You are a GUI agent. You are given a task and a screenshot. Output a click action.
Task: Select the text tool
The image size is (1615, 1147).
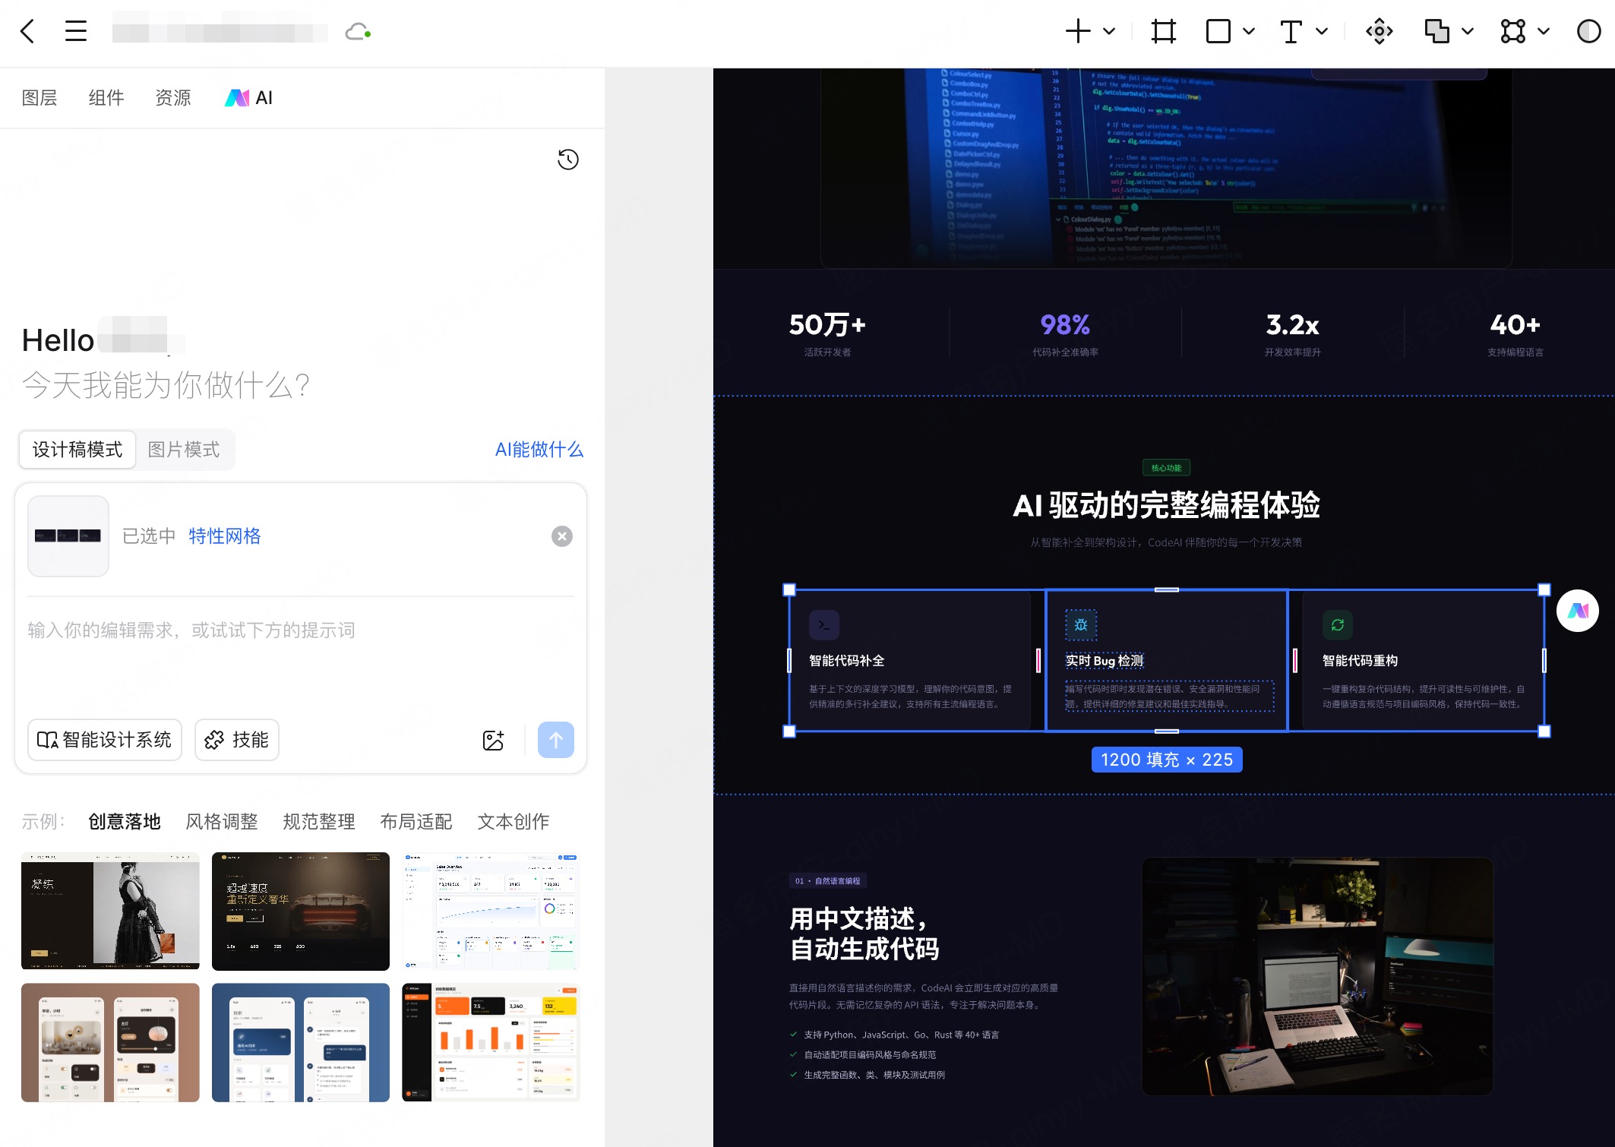pos(1291,31)
